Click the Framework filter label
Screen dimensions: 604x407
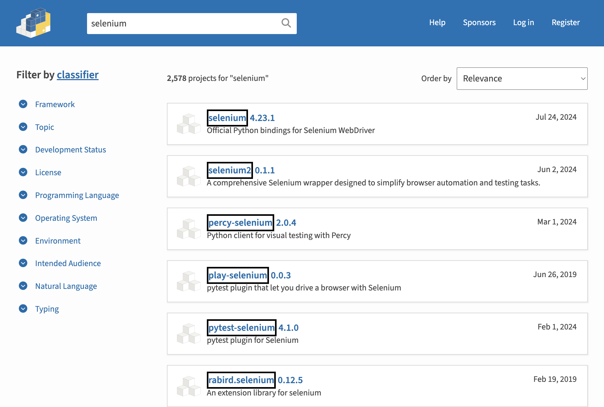[x=55, y=104]
